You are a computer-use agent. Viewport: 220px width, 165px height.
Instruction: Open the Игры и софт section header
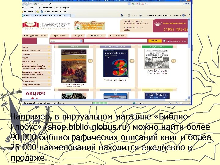click(157, 90)
